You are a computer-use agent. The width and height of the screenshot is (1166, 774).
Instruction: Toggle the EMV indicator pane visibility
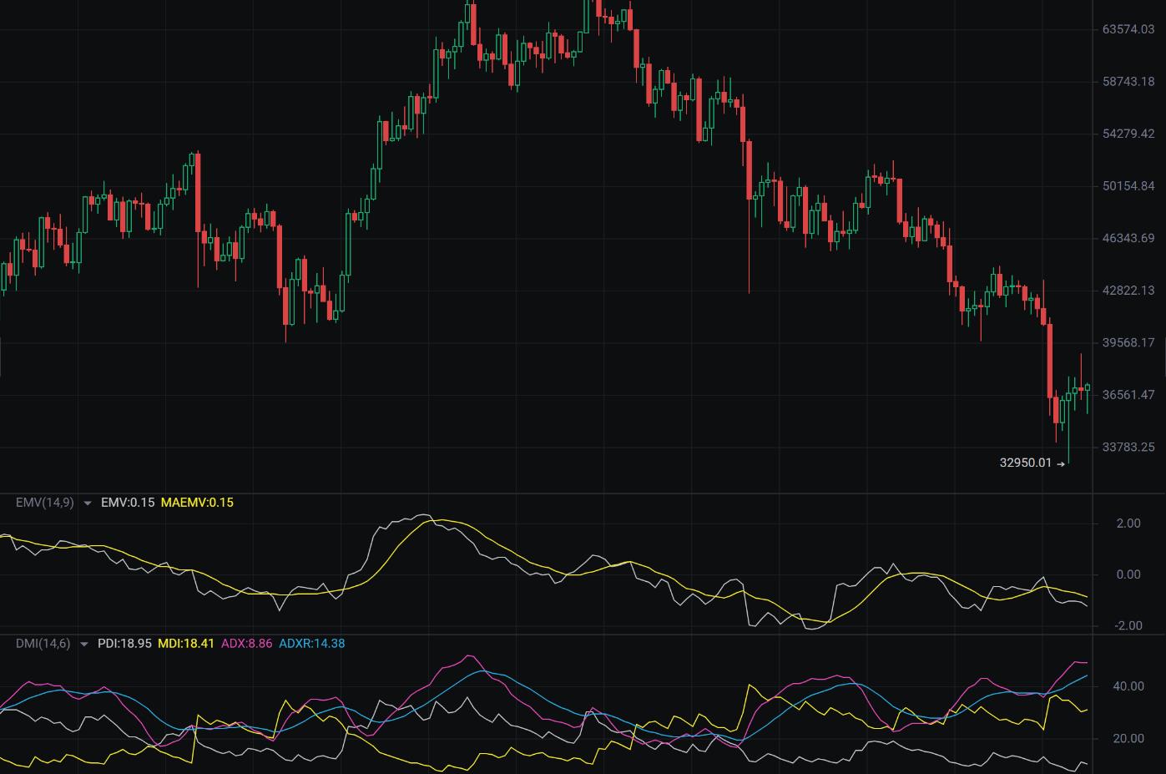click(85, 503)
